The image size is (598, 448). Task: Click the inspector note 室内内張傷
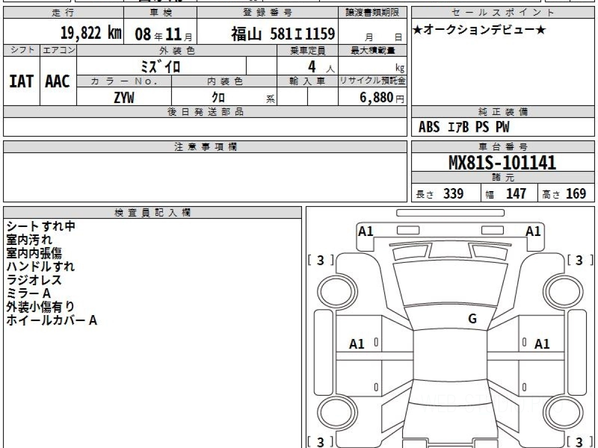point(34,253)
